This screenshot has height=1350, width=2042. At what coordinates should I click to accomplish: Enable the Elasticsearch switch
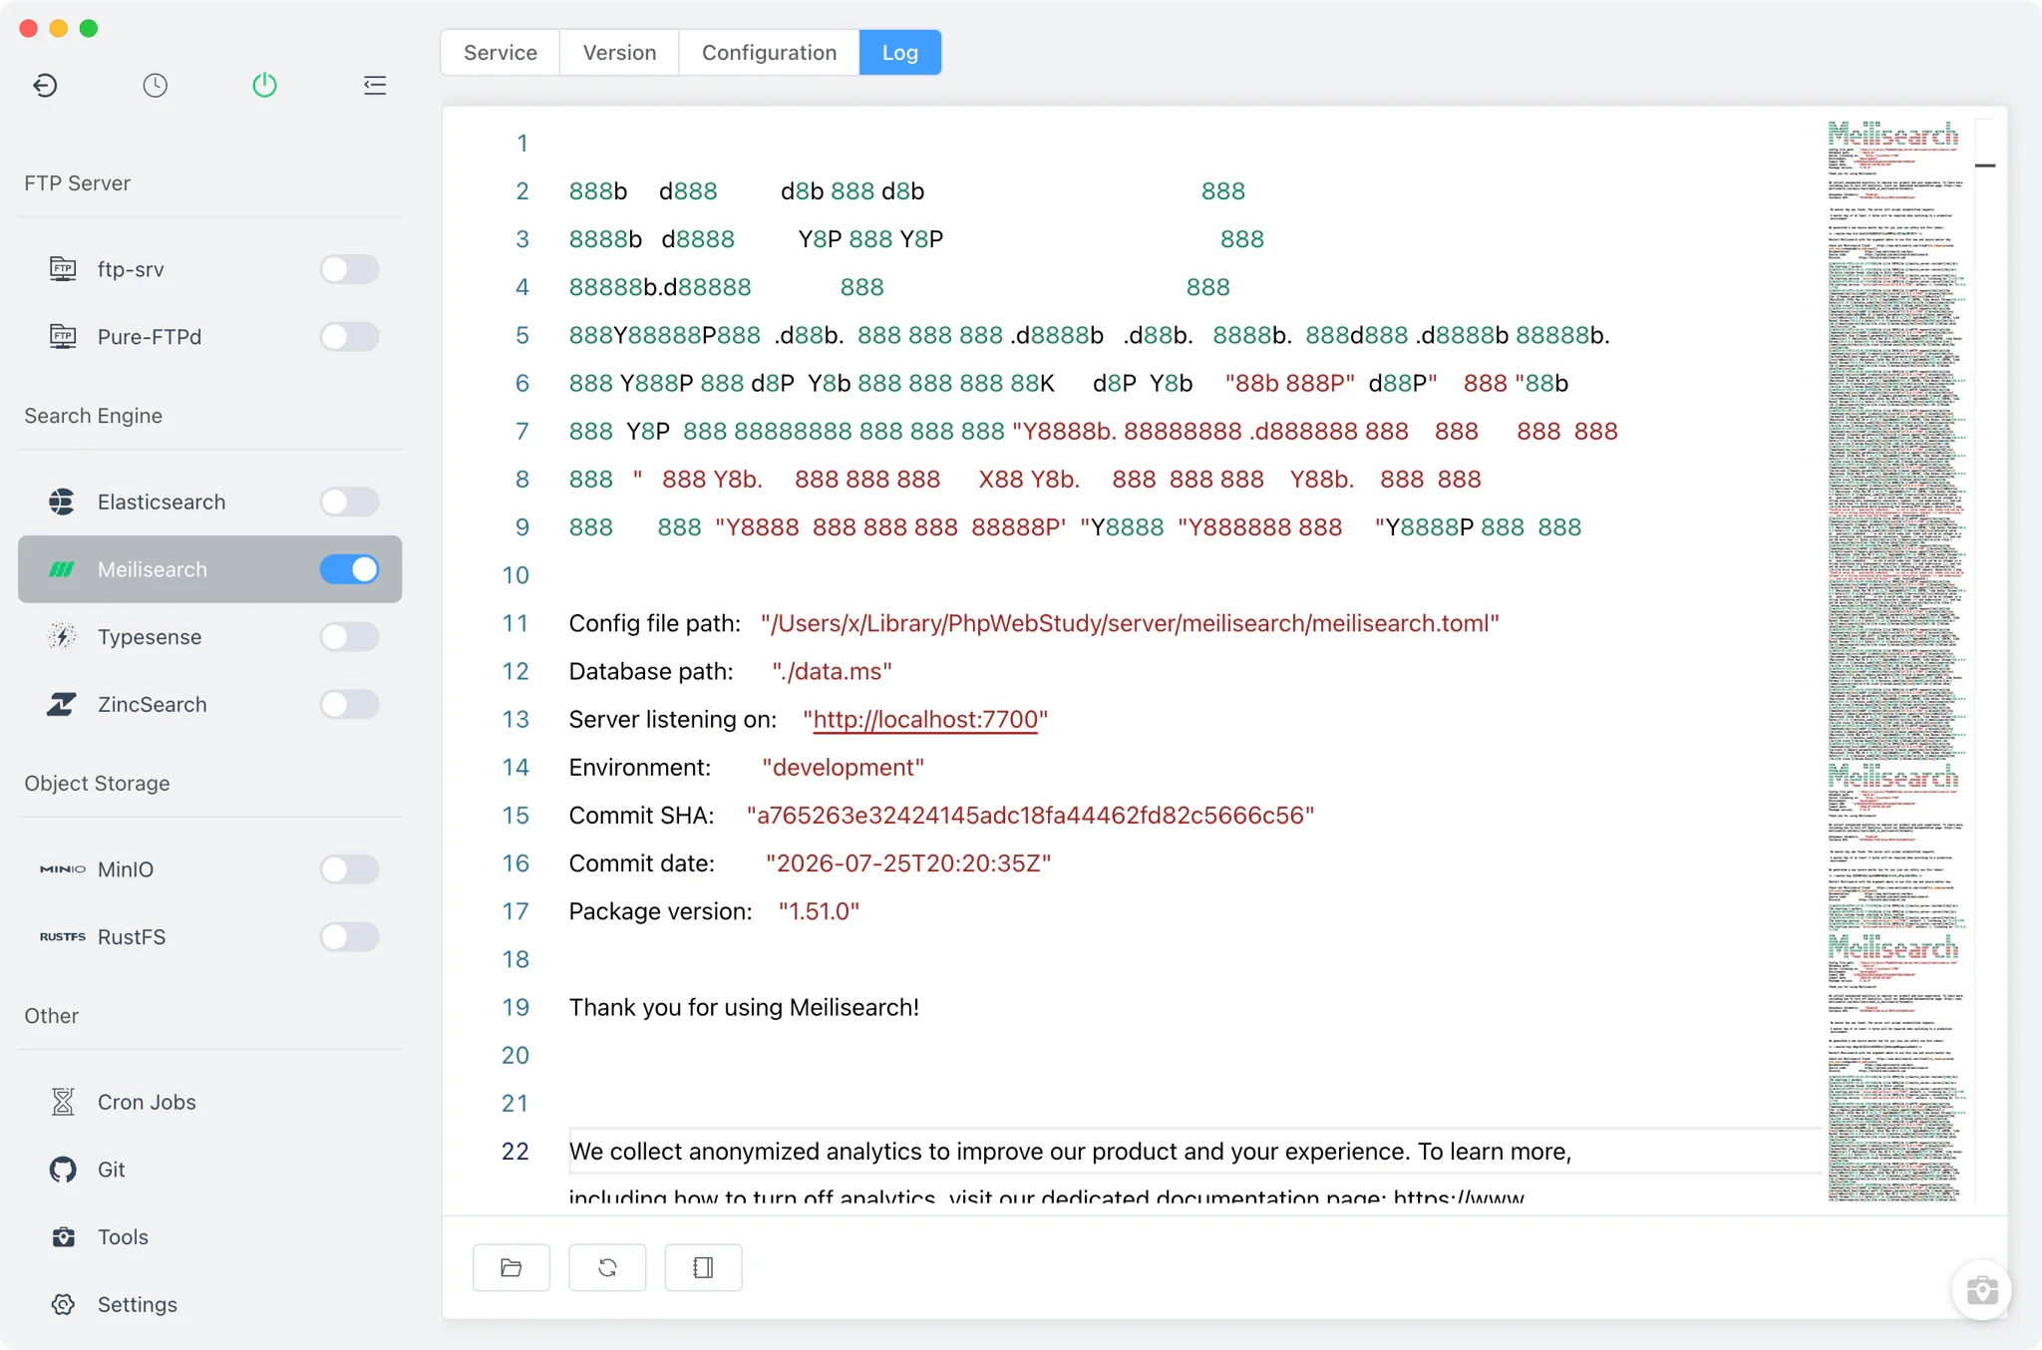click(349, 502)
